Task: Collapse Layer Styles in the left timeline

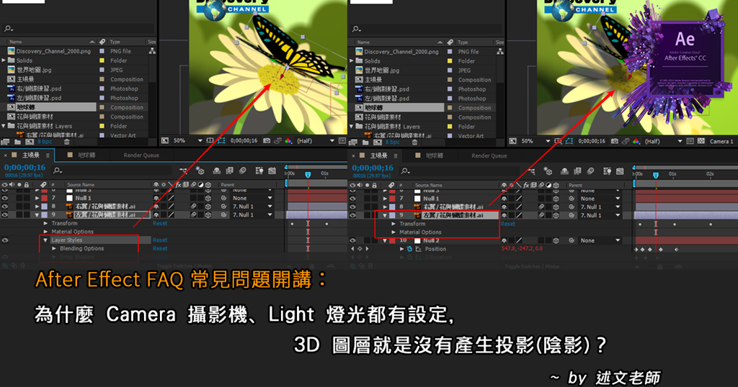Action: click(45, 240)
